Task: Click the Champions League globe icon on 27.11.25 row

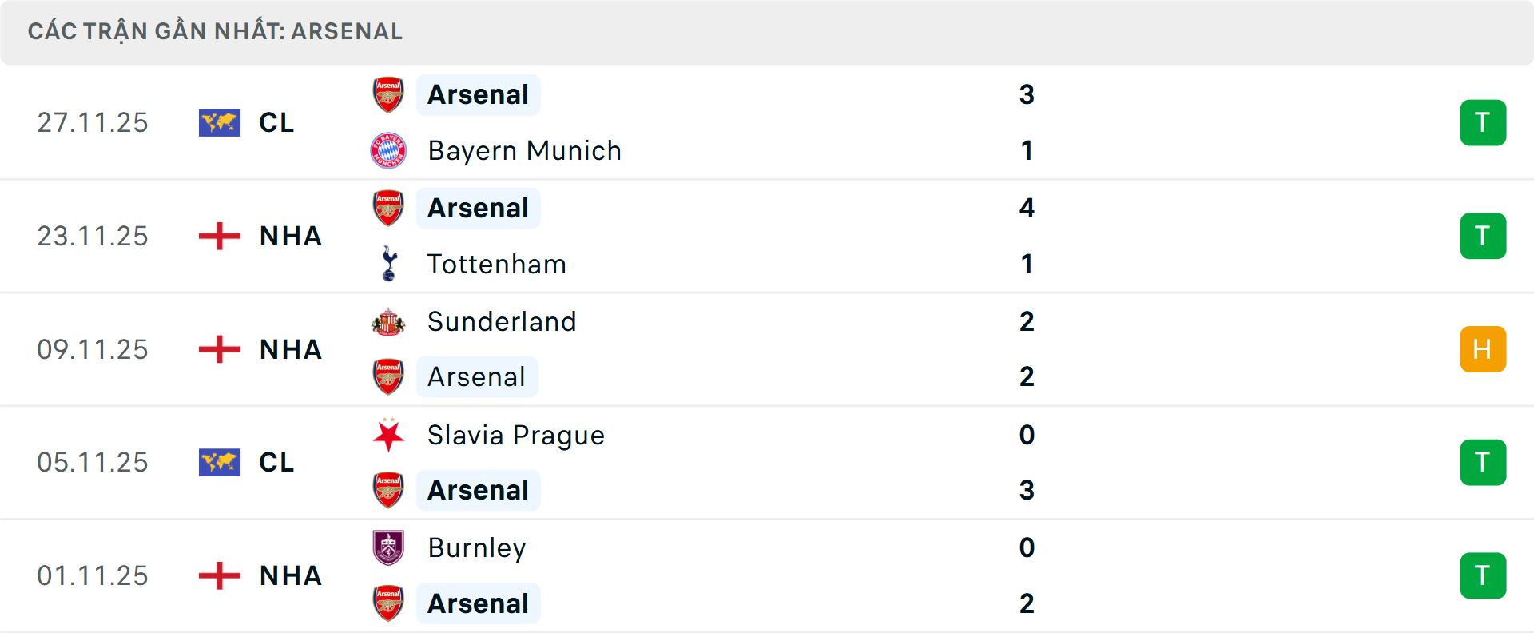Action: pos(219,122)
